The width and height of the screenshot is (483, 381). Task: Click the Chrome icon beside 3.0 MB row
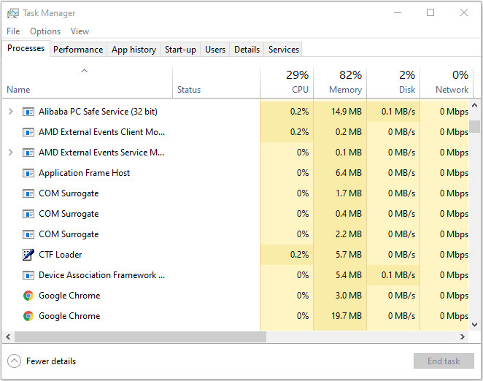pos(28,296)
